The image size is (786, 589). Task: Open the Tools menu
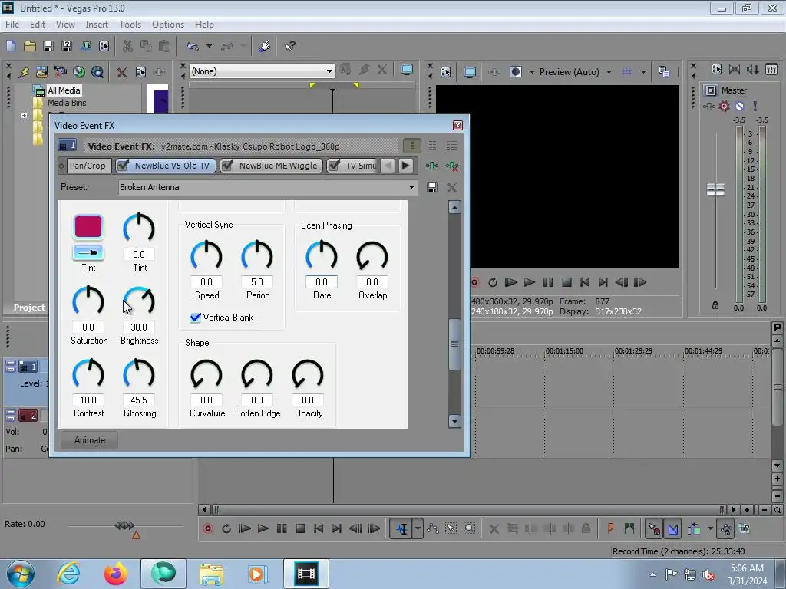(130, 24)
